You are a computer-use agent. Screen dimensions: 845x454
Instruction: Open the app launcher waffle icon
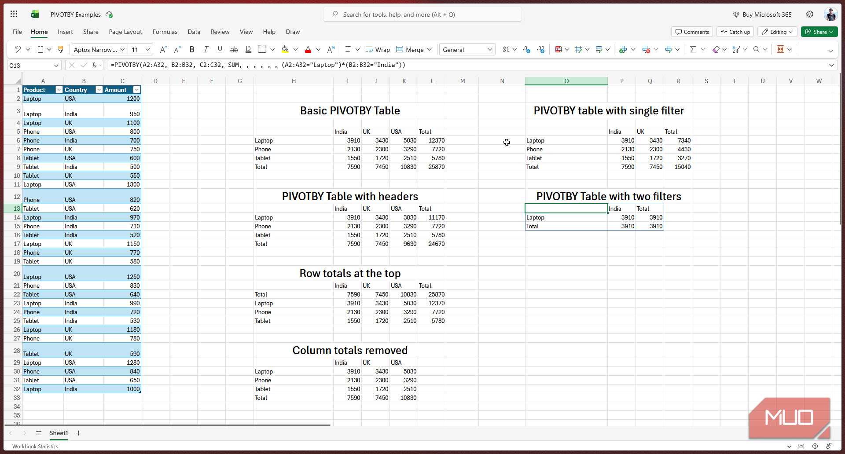14,14
